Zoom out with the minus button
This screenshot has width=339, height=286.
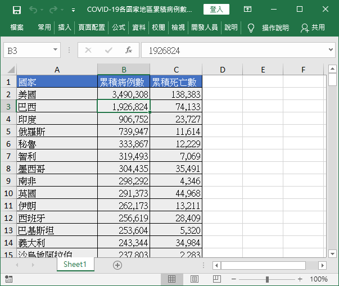tap(234, 279)
